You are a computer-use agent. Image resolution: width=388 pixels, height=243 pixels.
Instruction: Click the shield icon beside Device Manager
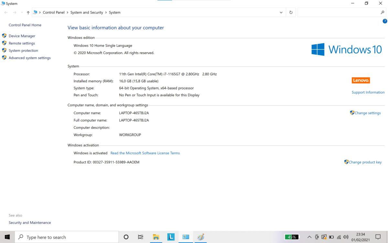pyautogui.click(x=4, y=36)
